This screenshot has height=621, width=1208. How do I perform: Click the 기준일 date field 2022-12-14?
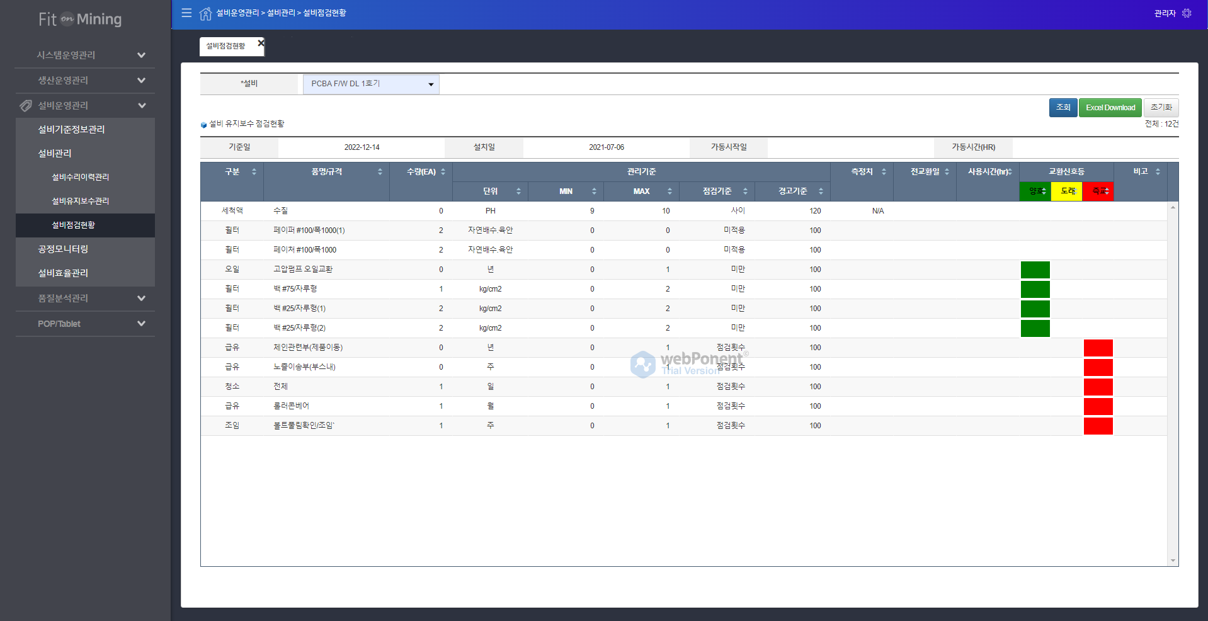(362, 147)
